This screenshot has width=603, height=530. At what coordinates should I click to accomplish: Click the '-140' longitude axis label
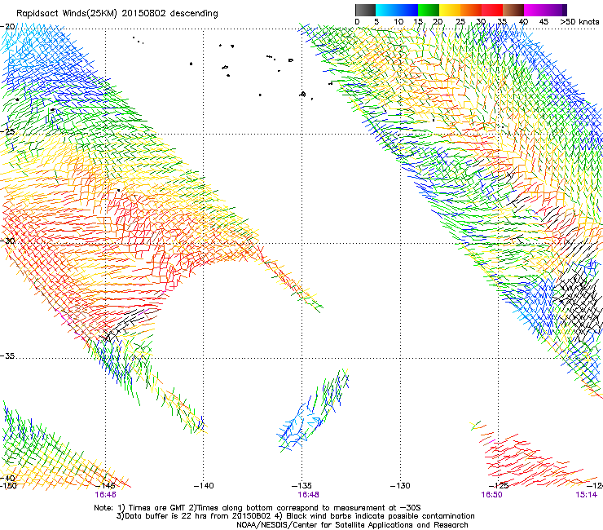point(204,486)
